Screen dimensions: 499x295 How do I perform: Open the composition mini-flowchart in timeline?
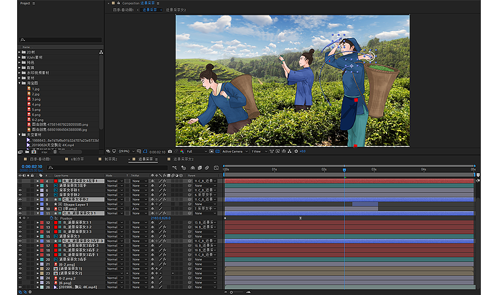[x=174, y=168]
